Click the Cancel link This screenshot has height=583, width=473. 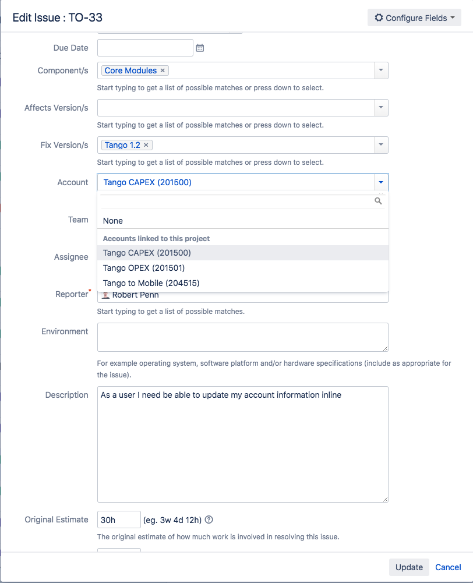click(x=448, y=567)
